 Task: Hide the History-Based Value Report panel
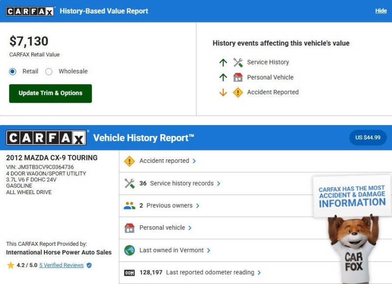point(381,11)
